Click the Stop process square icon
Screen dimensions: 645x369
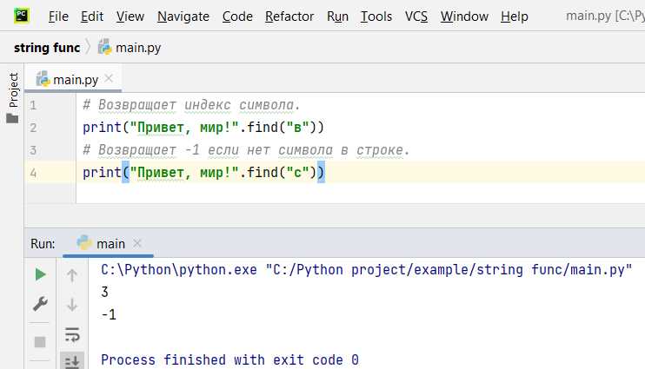40,342
